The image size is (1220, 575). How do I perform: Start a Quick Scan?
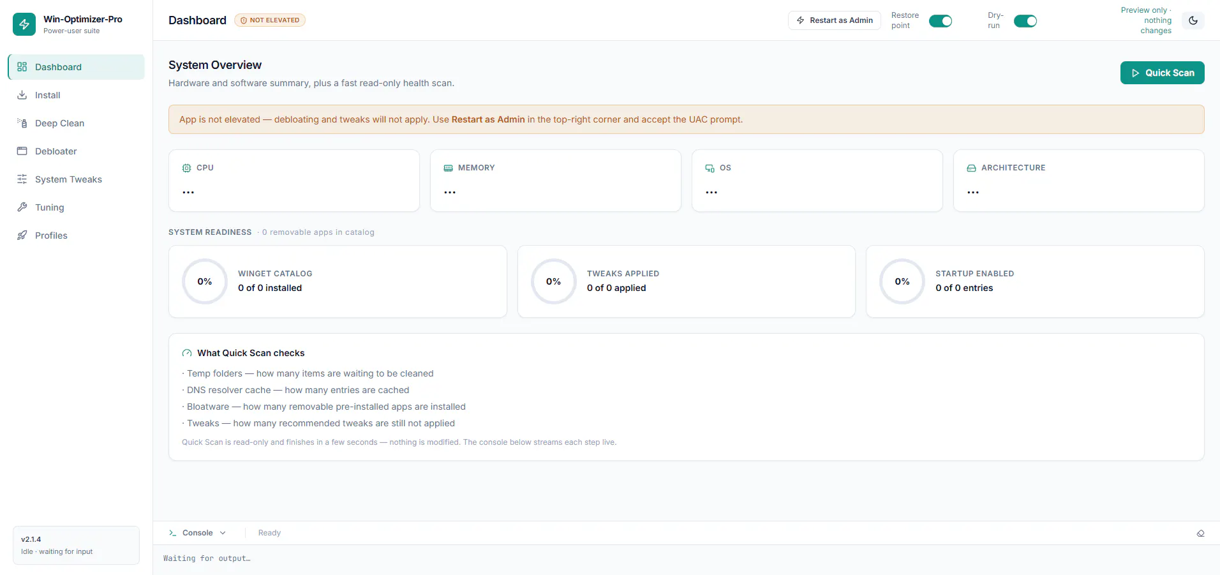tap(1163, 73)
